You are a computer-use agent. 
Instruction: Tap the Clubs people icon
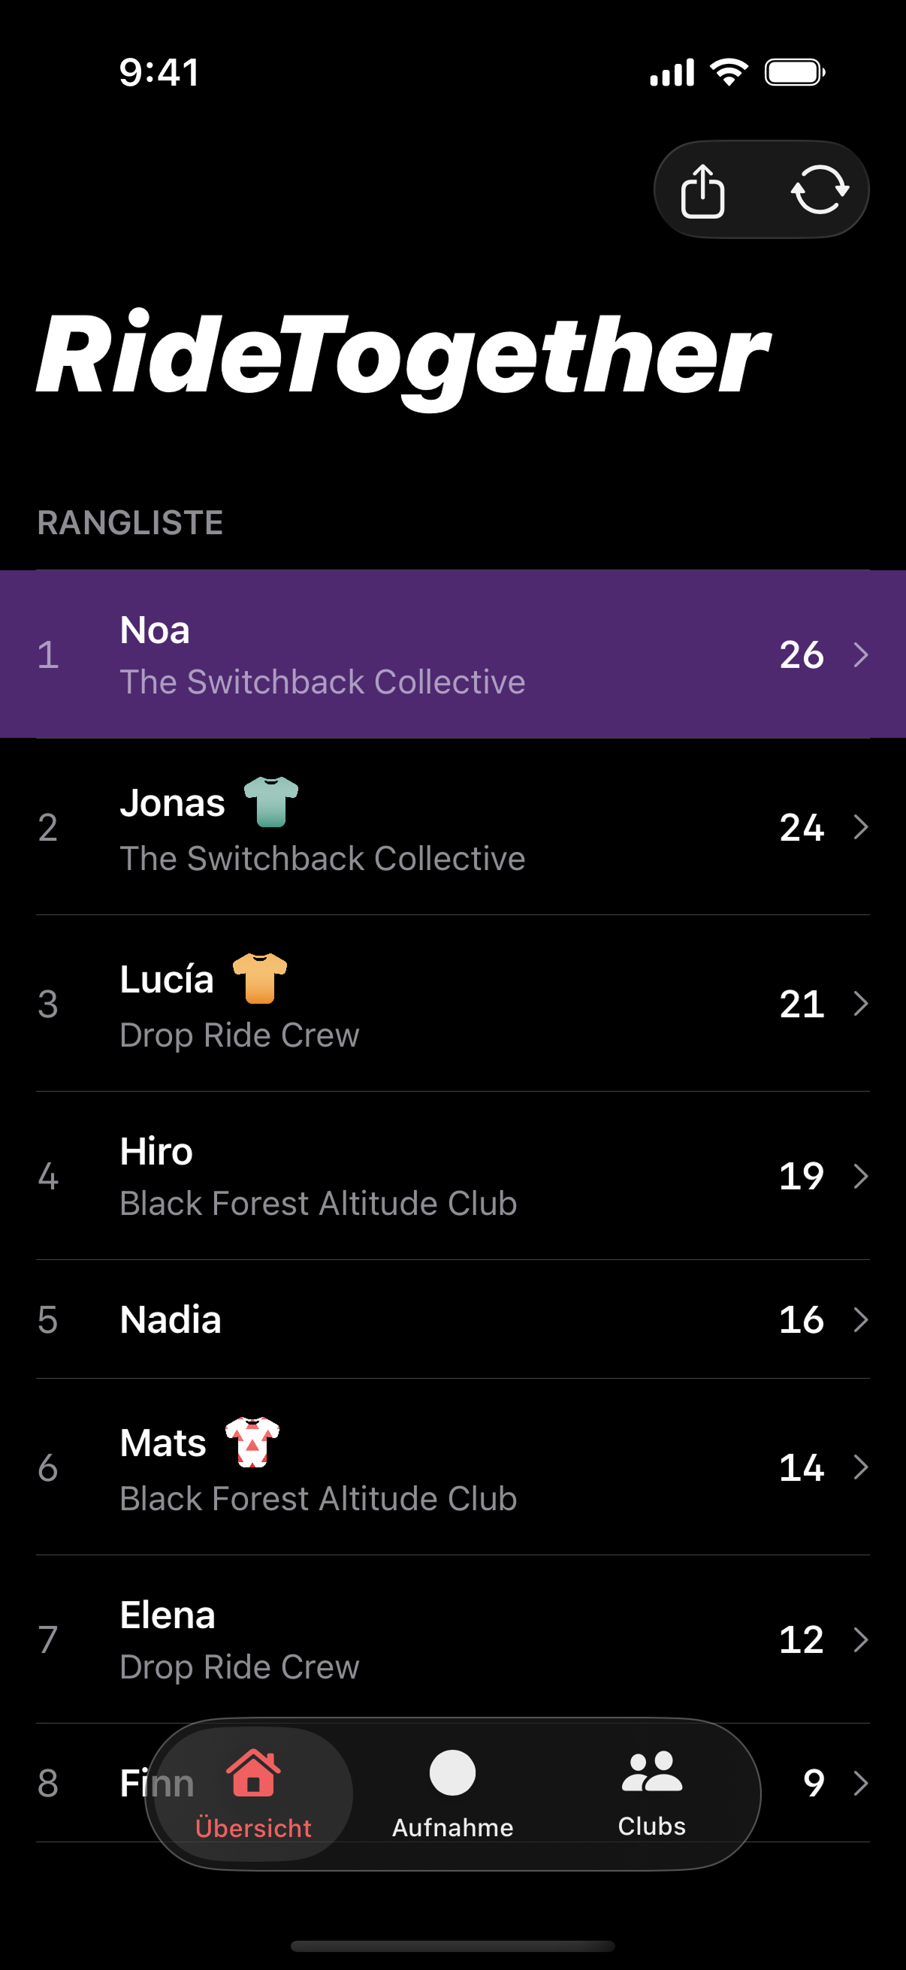[x=651, y=1771]
